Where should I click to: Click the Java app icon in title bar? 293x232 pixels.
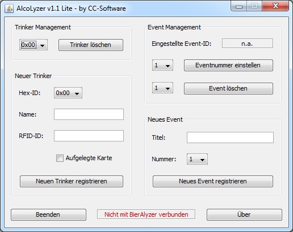tap(9, 8)
